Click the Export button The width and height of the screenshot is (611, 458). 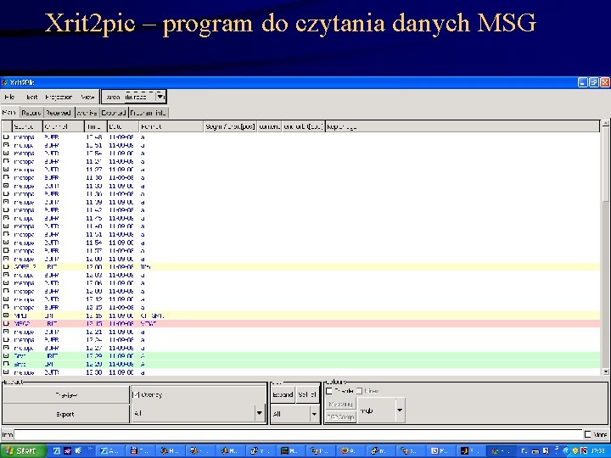(66, 414)
